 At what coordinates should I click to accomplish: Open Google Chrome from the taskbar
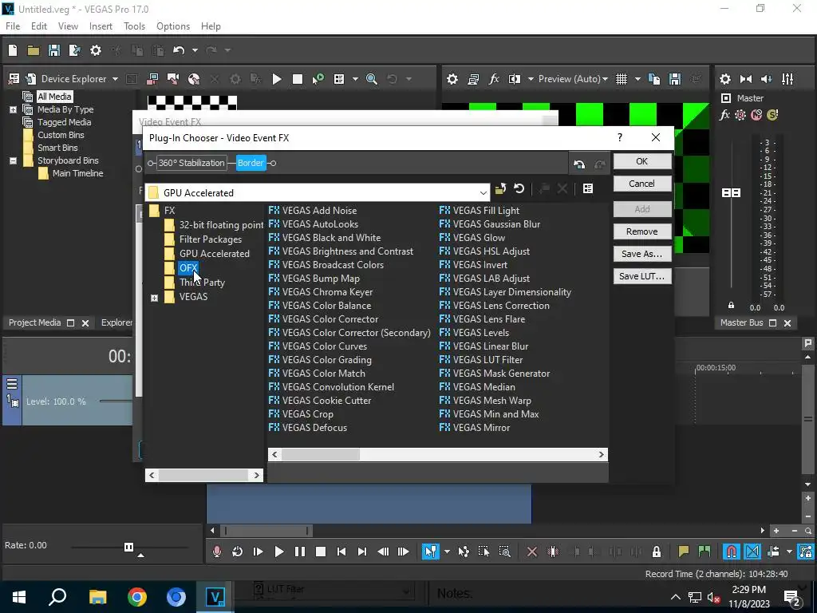pyautogui.click(x=137, y=597)
